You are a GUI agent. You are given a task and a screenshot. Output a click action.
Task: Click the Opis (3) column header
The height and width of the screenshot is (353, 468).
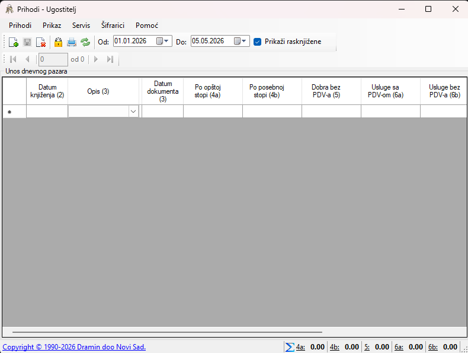[104, 91]
